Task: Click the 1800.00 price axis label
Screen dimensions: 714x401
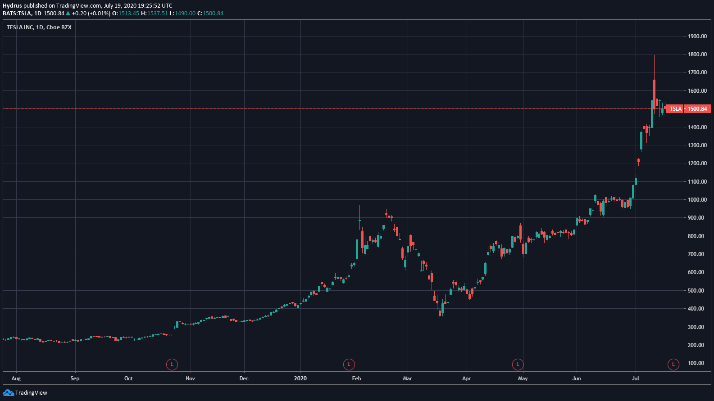Action: pyautogui.click(x=697, y=54)
